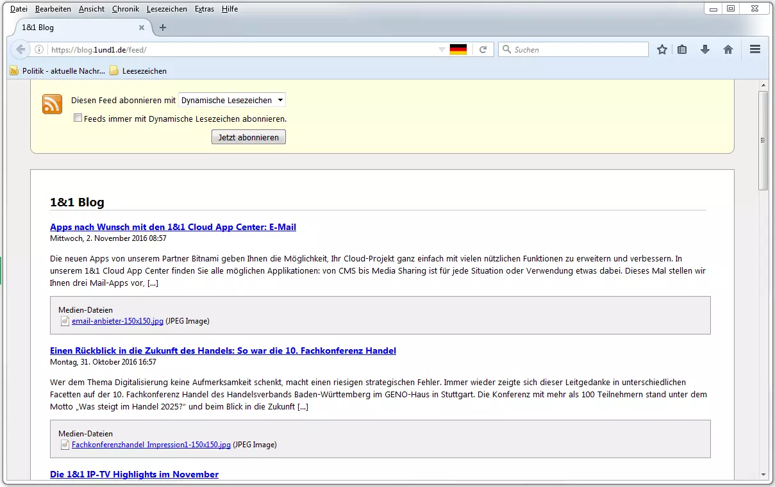Image resolution: width=775 pixels, height=487 pixels.
Task: Click the vertical scrollbar thumb
Action: (x=763, y=140)
